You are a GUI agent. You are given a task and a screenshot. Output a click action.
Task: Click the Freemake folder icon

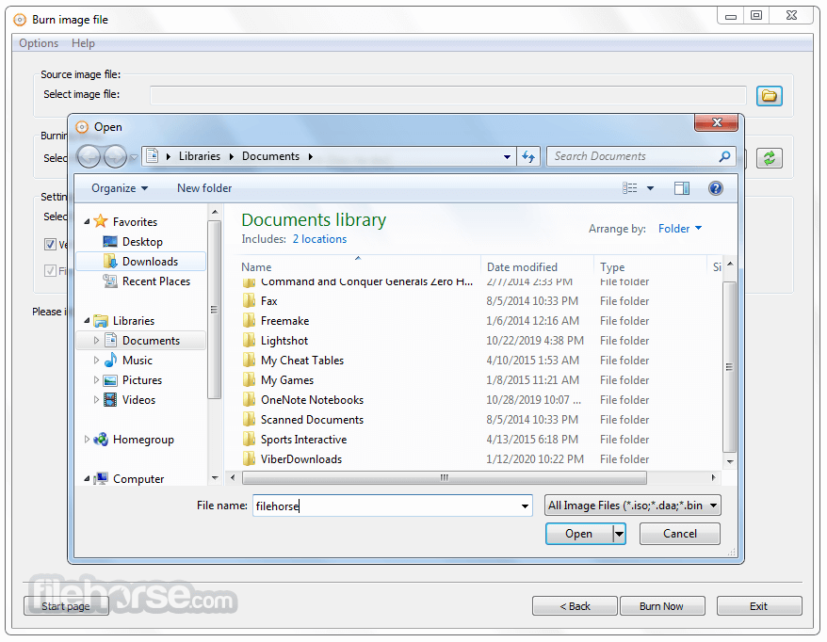(x=249, y=321)
